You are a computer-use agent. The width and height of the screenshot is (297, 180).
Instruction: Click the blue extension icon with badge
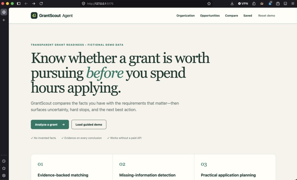tap(270, 3)
